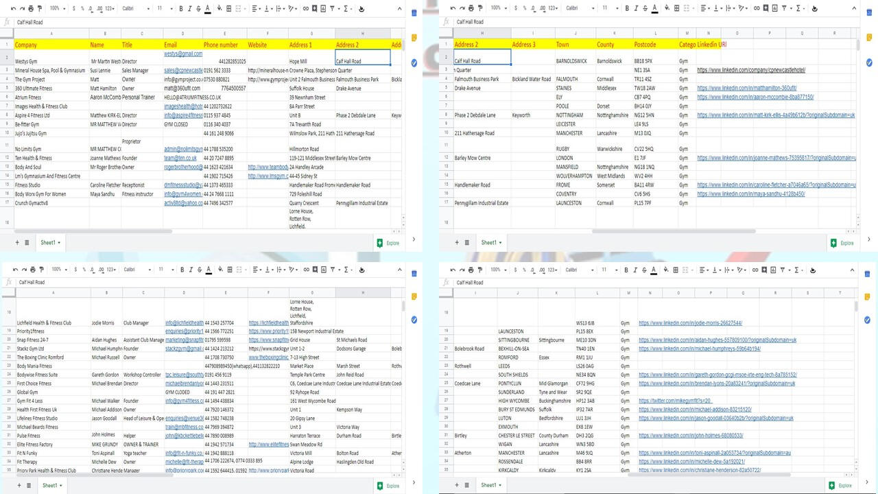Image resolution: width=878 pixels, height=494 pixels.
Task: Click Undo in the top-left spreadsheet toolbar
Action: 14,9
